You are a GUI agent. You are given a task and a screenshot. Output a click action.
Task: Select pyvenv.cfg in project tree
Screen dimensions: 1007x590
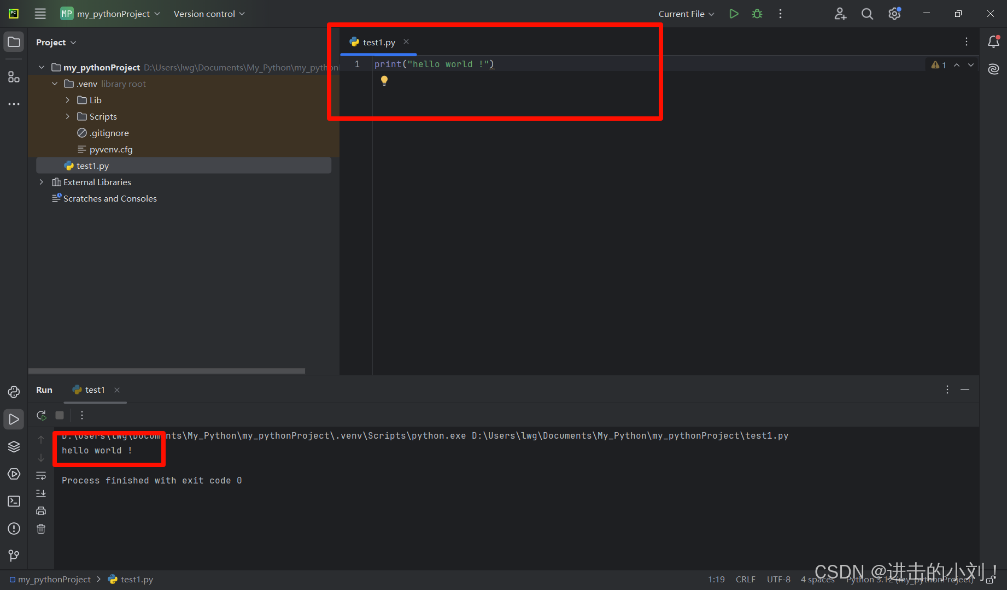coord(105,149)
